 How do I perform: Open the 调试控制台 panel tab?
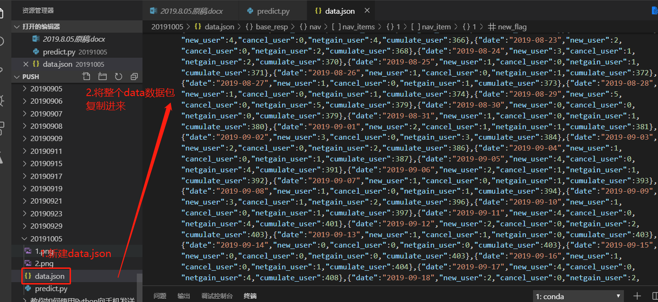pos(217,296)
